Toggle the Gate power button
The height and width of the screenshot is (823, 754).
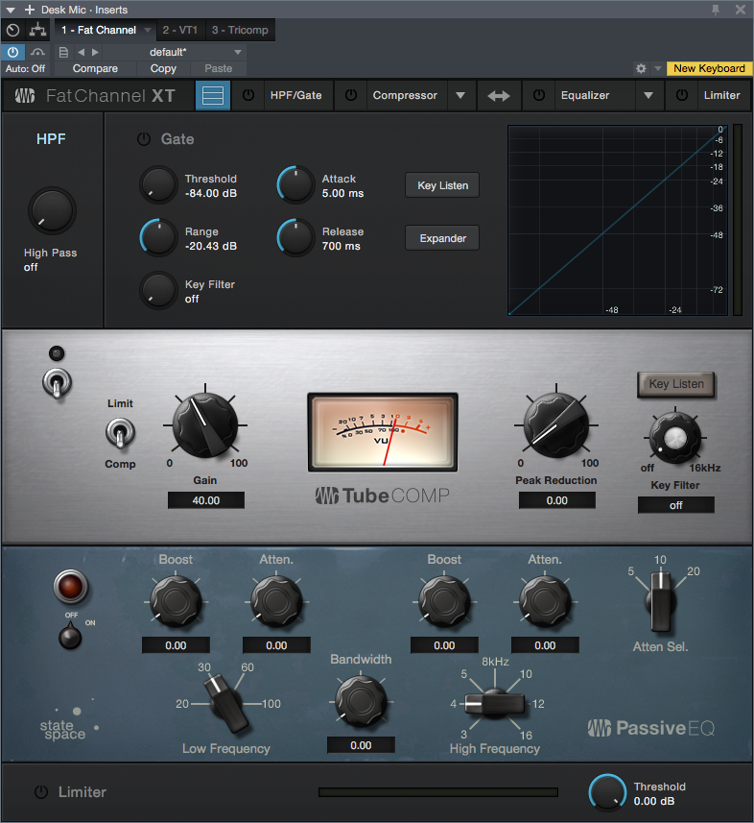[144, 139]
